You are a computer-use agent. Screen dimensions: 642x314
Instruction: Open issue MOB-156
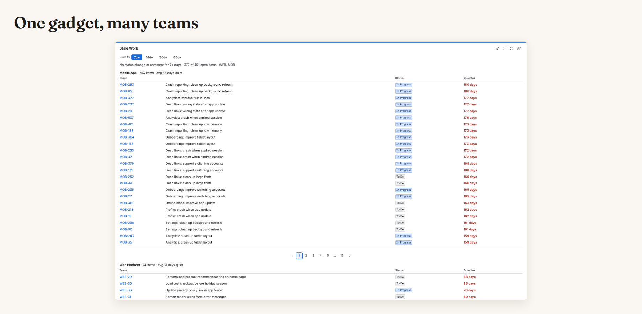126,144
